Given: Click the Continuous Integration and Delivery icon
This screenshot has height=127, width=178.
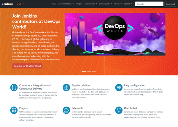Looking at the screenshot, I should [14, 87].
